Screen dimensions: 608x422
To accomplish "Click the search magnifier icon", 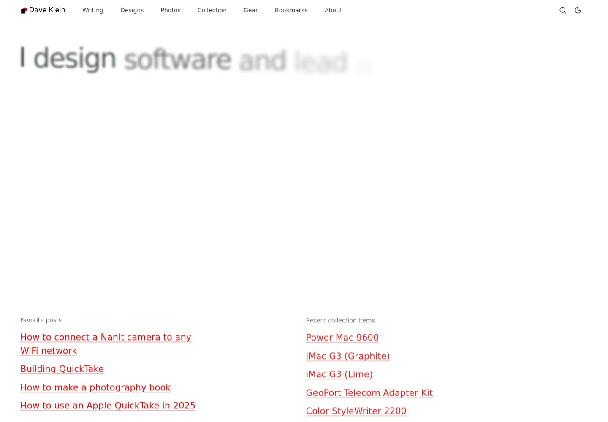I will (x=562, y=10).
